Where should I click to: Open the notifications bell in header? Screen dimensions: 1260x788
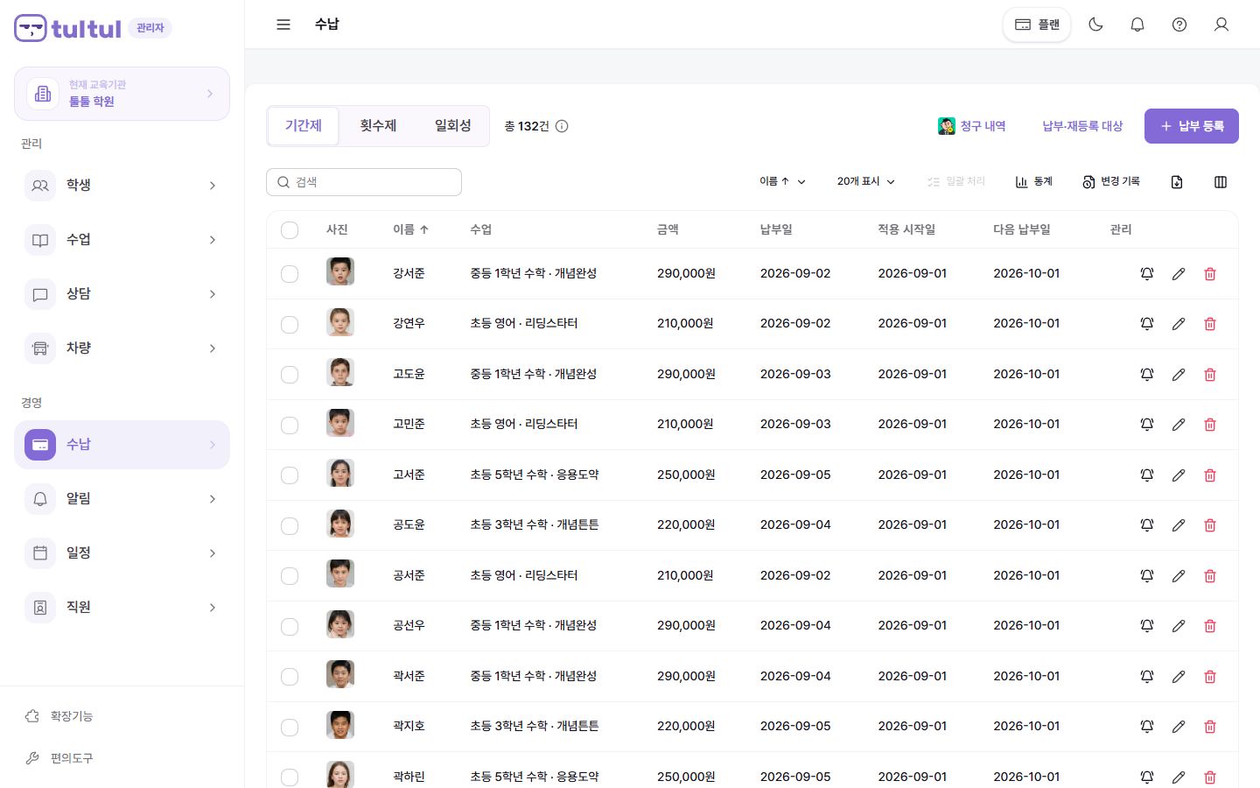[x=1137, y=25]
